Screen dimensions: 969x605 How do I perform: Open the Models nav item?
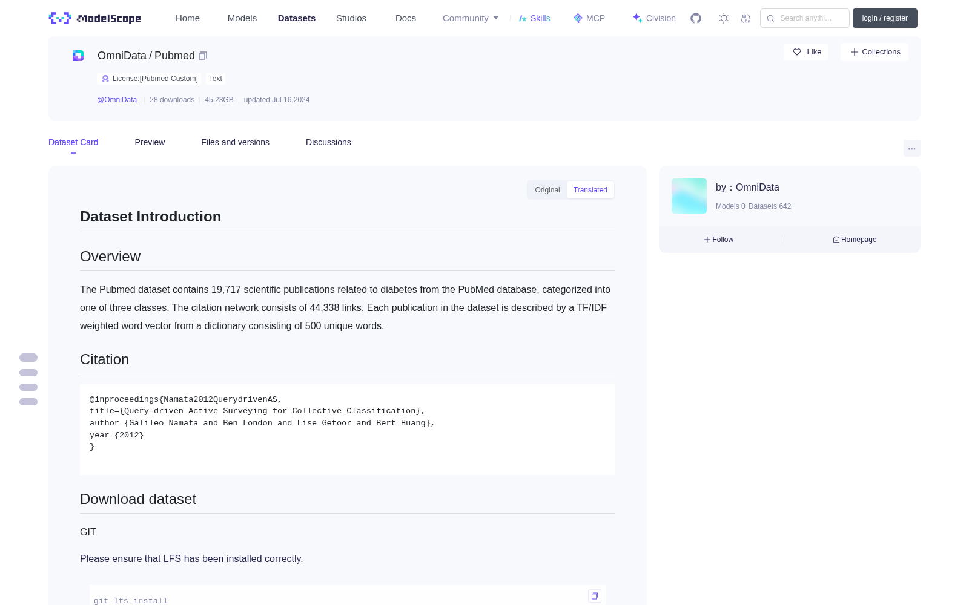[242, 18]
